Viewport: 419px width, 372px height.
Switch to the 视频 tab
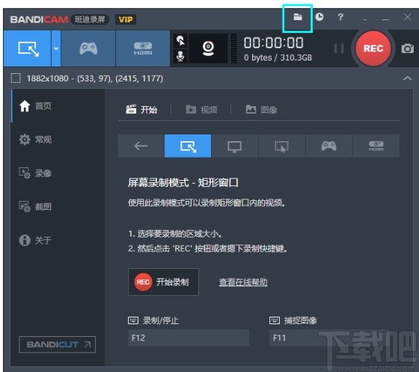coord(201,109)
